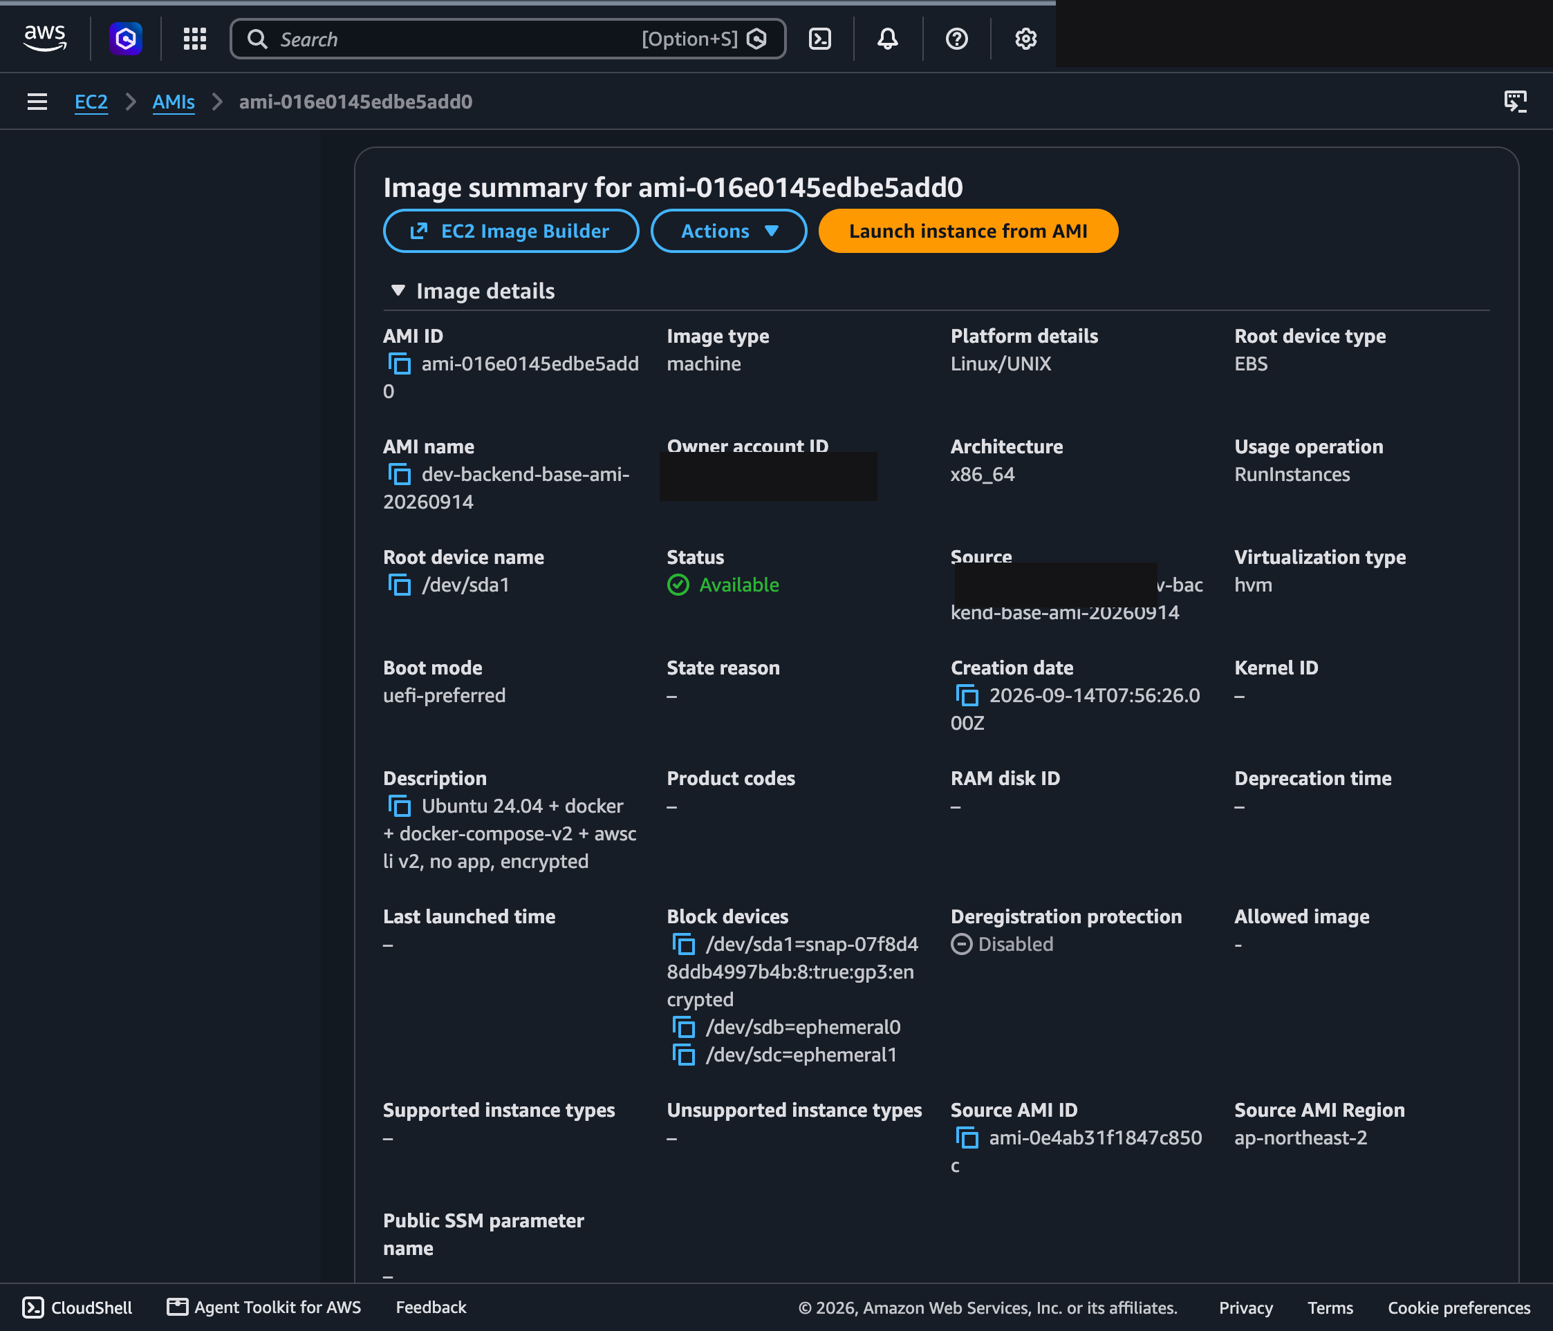Copy the /dev/sda1 snapshot block device

[684, 945]
